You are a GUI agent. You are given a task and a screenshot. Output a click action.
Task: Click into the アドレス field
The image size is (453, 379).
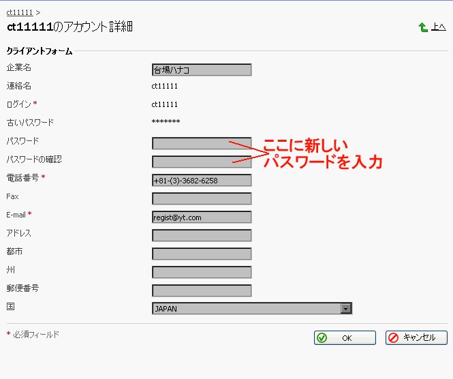[202, 235]
